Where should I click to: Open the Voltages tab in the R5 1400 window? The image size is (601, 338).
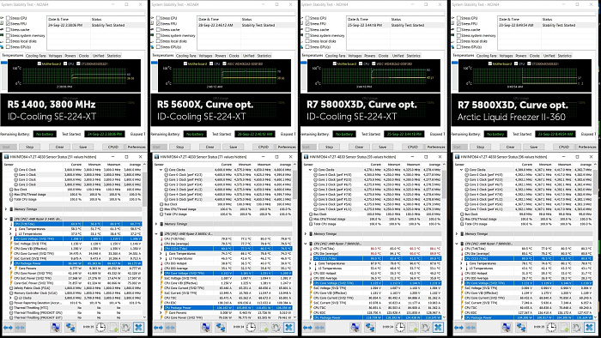coord(55,56)
